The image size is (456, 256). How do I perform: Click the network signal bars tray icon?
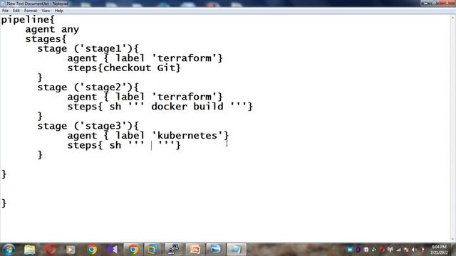[x=398, y=250]
